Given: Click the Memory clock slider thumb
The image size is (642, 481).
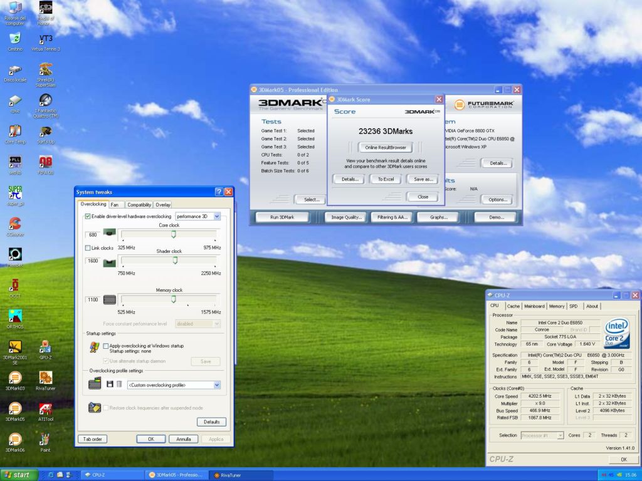Looking at the screenshot, I should coord(174,299).
